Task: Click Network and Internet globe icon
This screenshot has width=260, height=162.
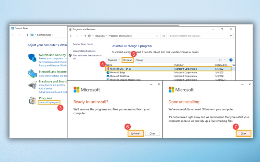Action: (x=32, y=74)
